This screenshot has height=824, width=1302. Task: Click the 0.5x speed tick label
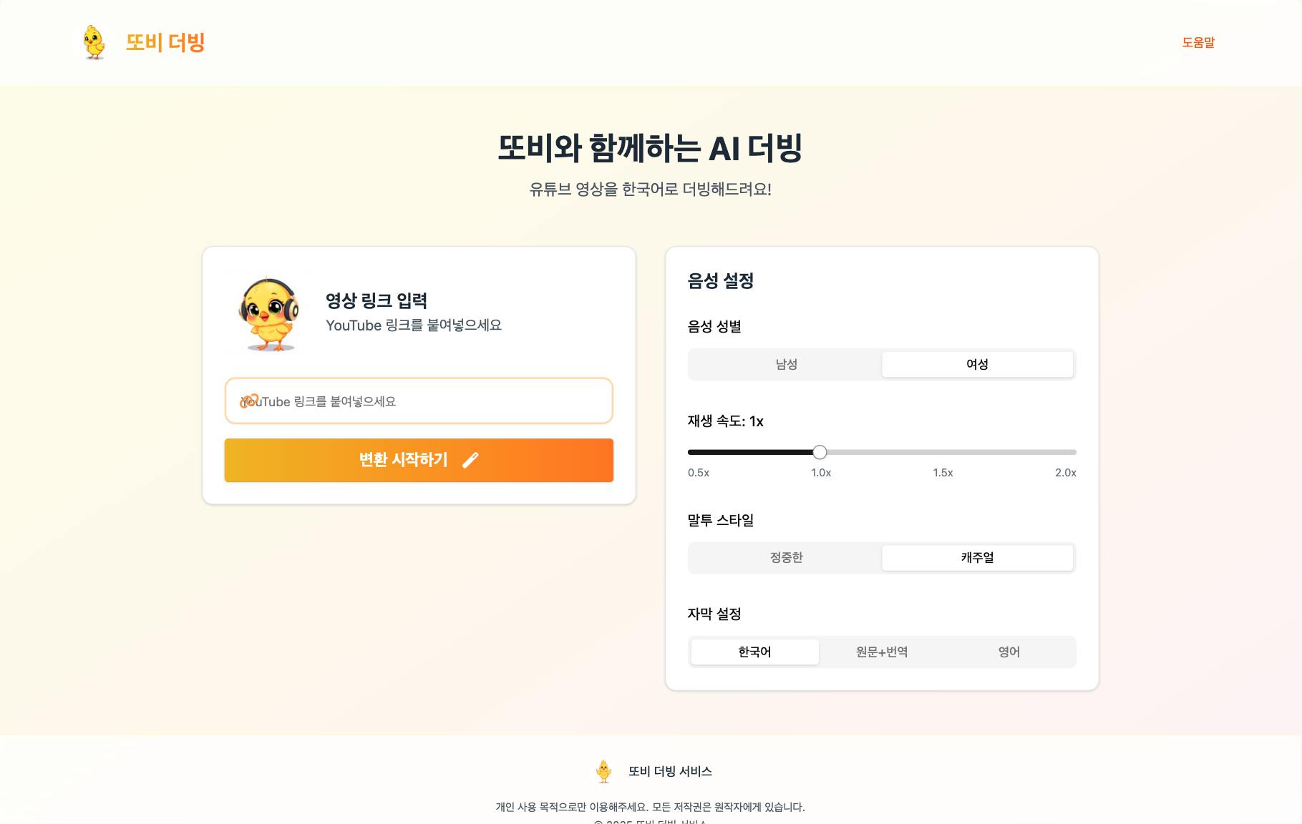click(x=699, y=473)
